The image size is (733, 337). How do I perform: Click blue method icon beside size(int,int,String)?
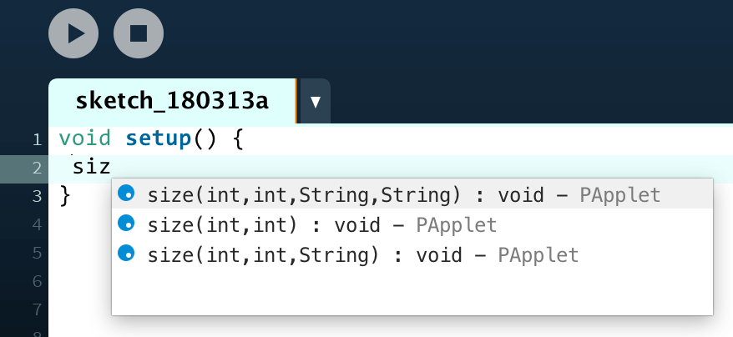tap(126, 253)
